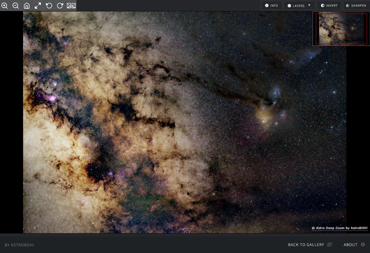Viewport: 370px width, 253px height.
Task: Click the Layers dropdown arrow
Action: coord(309,6)
